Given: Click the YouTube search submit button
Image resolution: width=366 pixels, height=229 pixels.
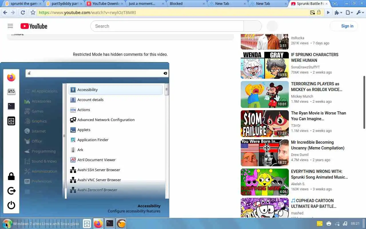Looking at the screenshot, I should tap(252, 26).
